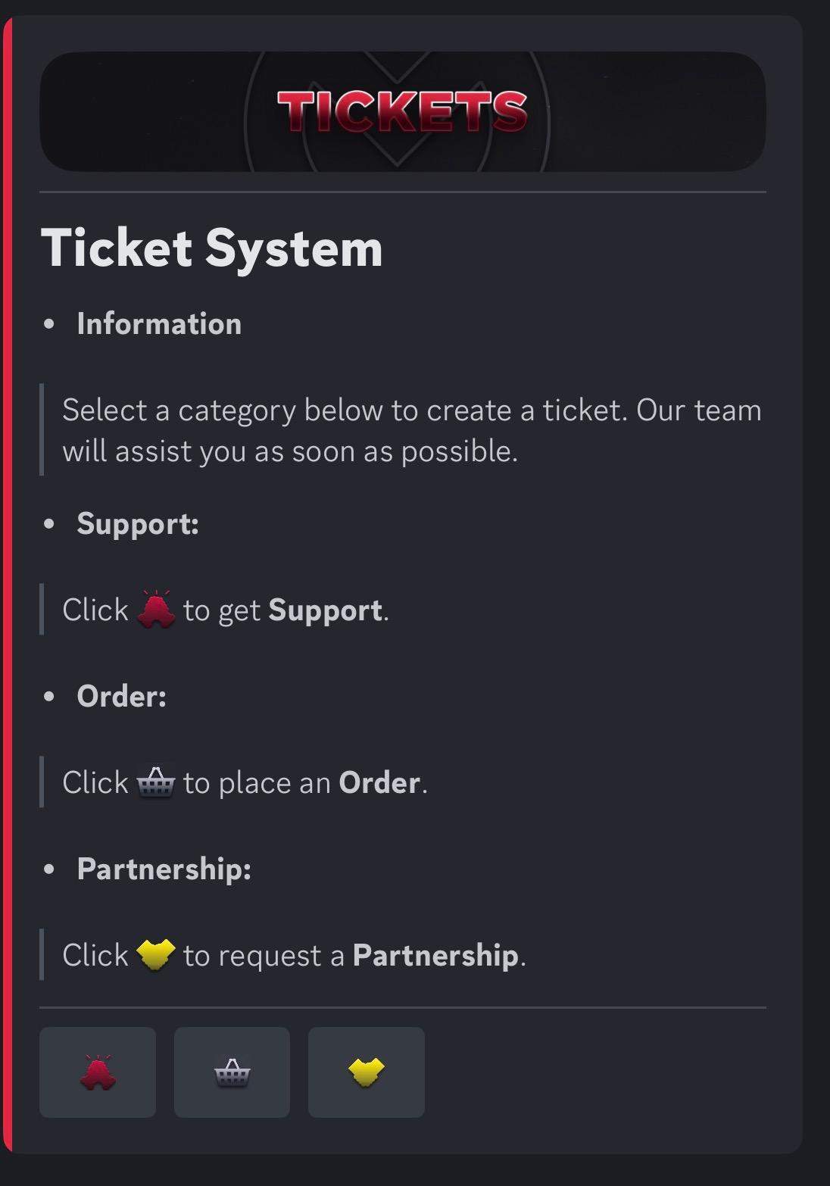This screenshot has width=830, height=1186.
Task: Click the leftmost button below the divider line
Action: (x=97, y=1072)
